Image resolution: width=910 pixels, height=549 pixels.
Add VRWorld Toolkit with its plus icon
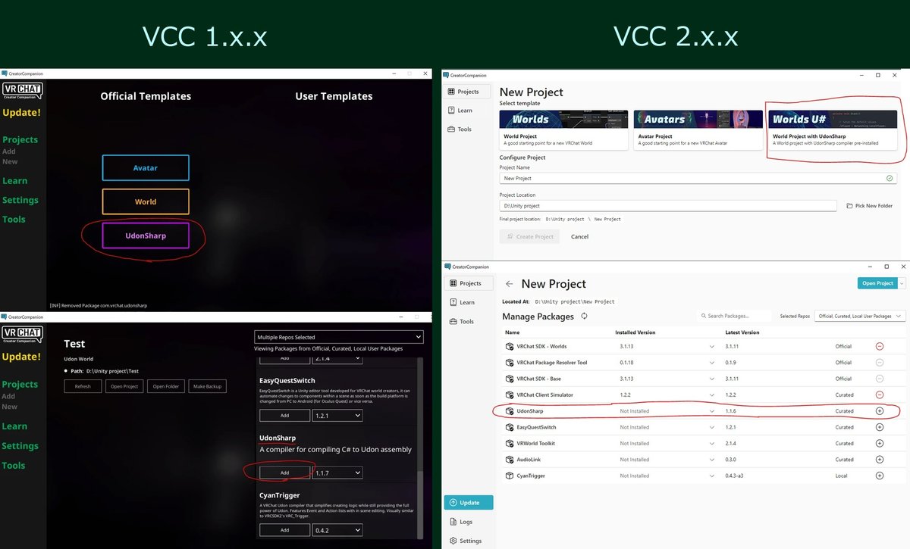(x=880, y=443)
